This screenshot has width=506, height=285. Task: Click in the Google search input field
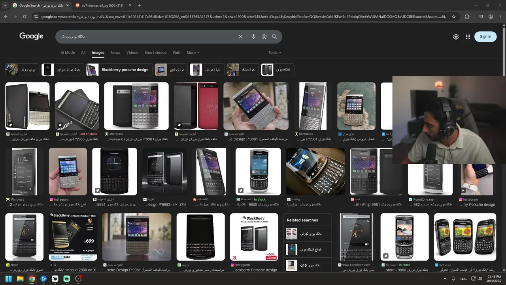[146, 37]
